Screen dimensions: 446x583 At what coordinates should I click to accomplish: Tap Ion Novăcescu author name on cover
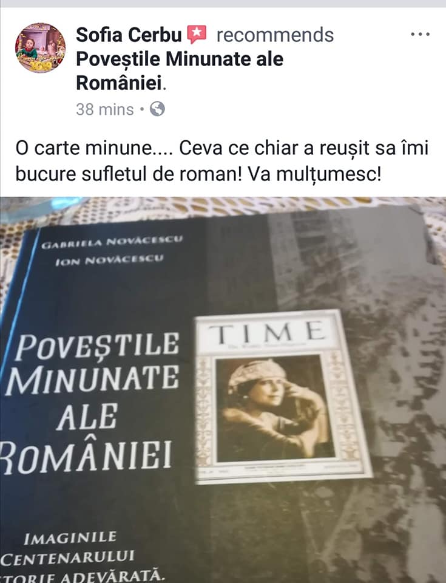pyautogui.click(x=109, y=261)
